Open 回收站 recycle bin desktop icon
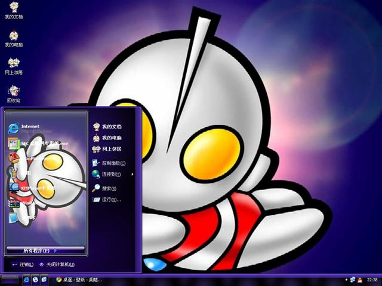 click(14, 94)
